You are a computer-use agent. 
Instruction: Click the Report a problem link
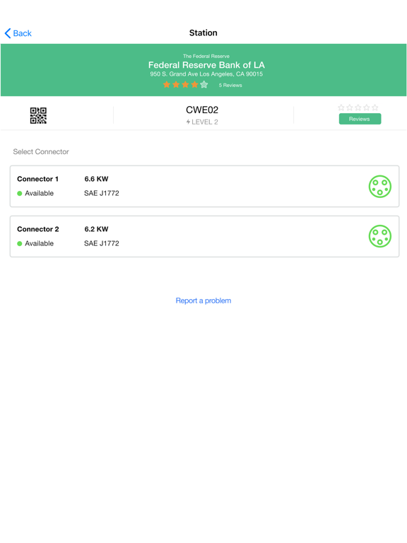(203, 300)
